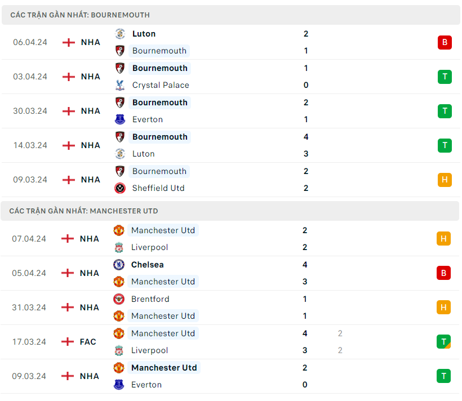Viewport: 462px width, 401px height.
Task: Click the England flag beside FAC
Action: click(68, 342)
